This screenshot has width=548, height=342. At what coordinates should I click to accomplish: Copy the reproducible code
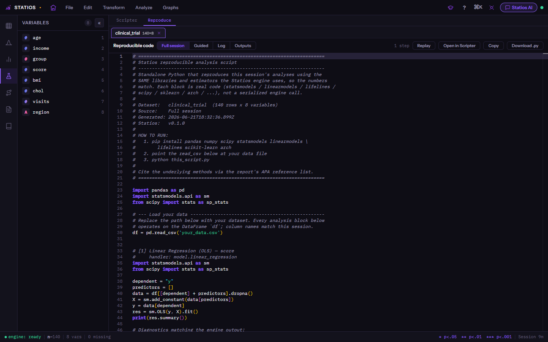pos(494,46)
